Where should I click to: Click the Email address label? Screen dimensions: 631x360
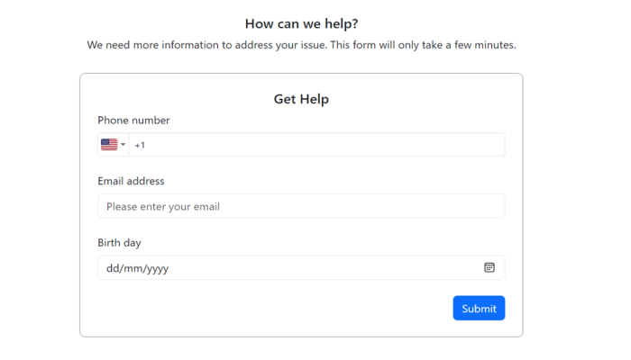pyautogui.click(x=131, y=181)
